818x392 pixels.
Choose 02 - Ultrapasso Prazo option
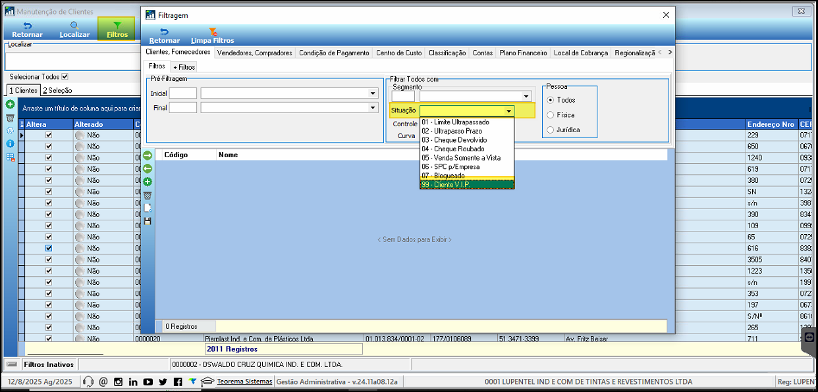pos(467,131)
